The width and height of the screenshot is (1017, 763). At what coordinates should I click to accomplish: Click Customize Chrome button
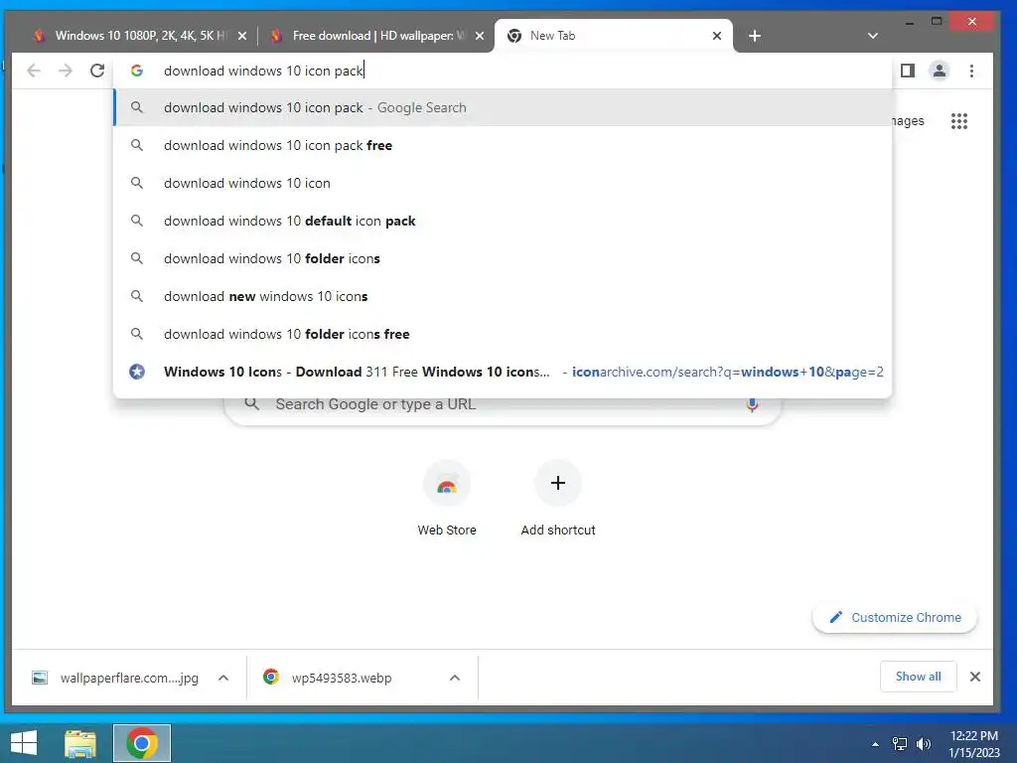click(895, 618)
